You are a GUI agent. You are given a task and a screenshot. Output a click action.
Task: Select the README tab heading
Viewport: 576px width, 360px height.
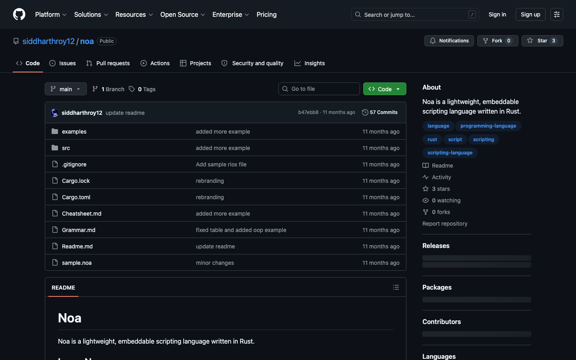[x=63, y=288]
